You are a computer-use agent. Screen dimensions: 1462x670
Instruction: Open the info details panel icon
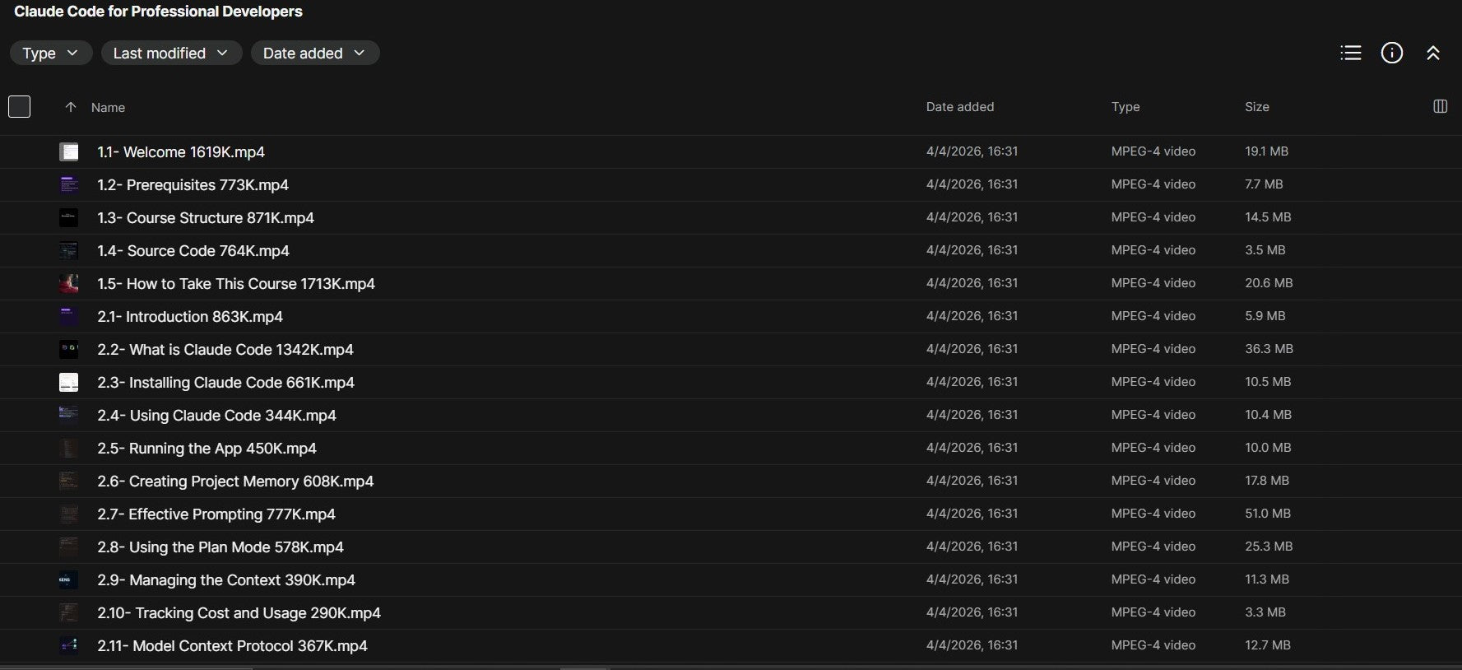(x=1391, y=53)
